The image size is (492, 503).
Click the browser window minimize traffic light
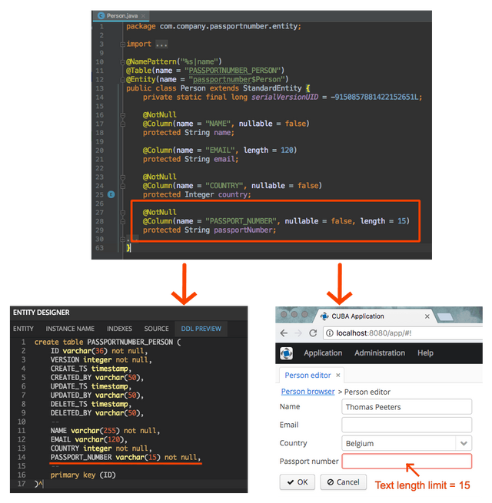[294, 314]
